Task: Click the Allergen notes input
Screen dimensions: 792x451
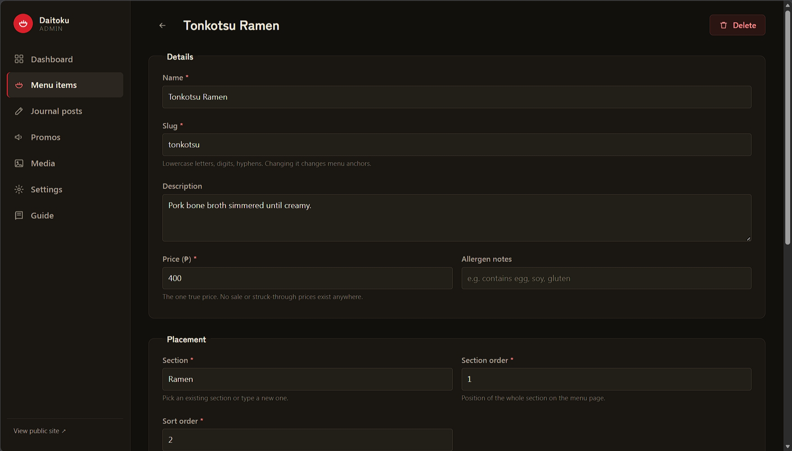Action: 606,278
